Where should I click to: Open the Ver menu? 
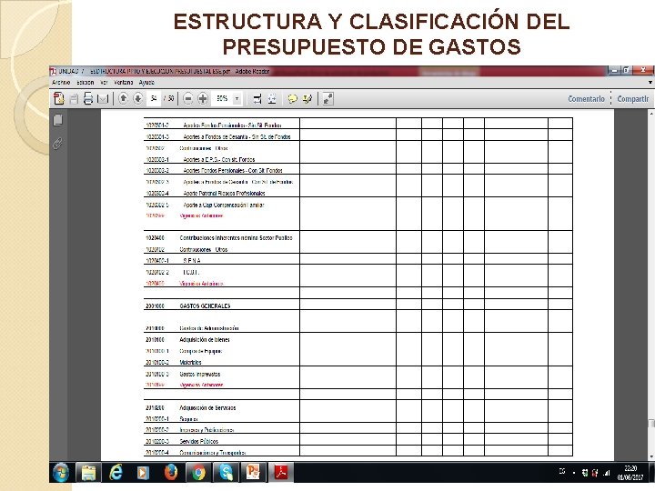click(x=104, y=82)
